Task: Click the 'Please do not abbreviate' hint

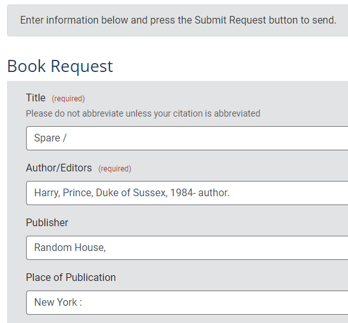Action: point(143,113)
